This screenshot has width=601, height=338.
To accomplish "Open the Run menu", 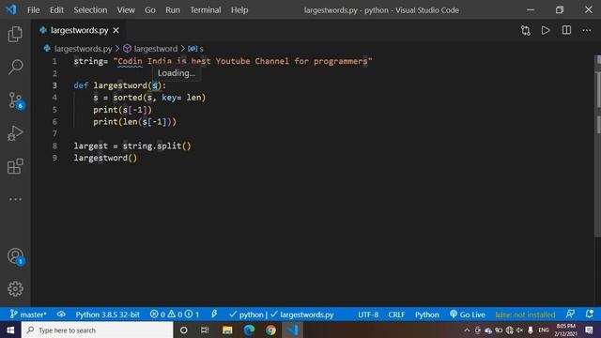I will [173, 10].
